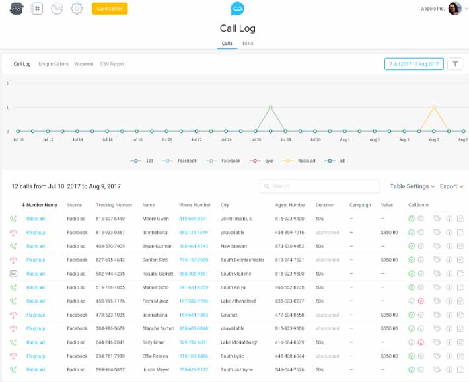This screenshot has height=382, width=469.
Task: Open the Unique Callers tab
Action: [x=54, y=64]
